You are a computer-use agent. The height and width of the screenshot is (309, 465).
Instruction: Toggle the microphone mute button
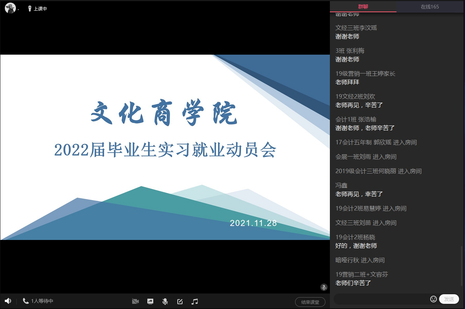point(165,301)
